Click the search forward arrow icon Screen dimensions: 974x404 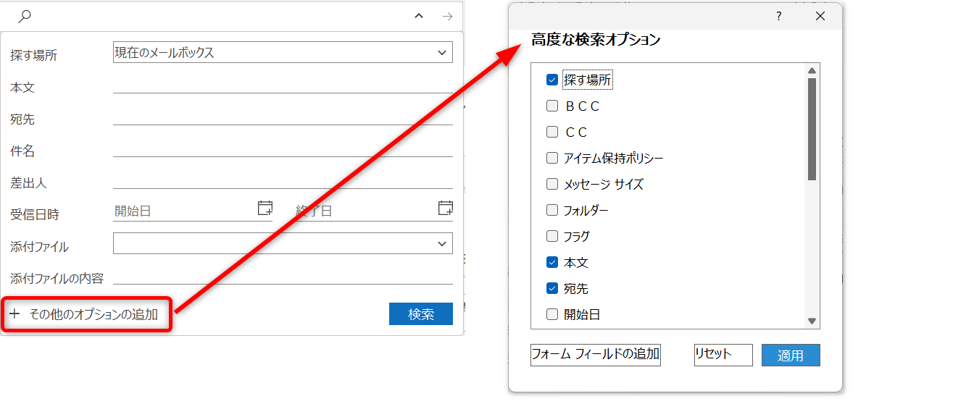(x=447, y=15)
